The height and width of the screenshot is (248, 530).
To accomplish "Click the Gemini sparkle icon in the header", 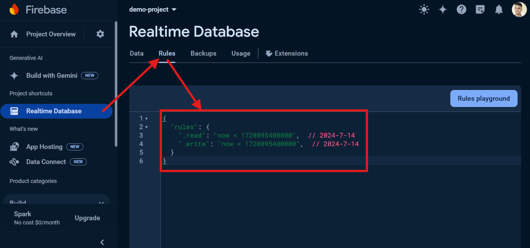I will pos(443,9).
